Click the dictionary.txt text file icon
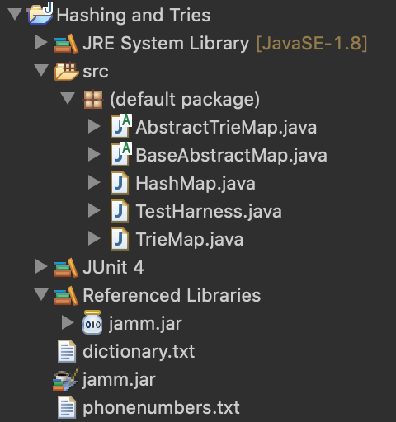This screenshot has width=396, height=422. pos(67,351)
